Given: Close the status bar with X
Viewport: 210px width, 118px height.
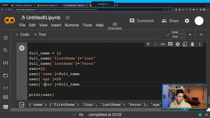Looking at the screenshot, I should point(207,115).
